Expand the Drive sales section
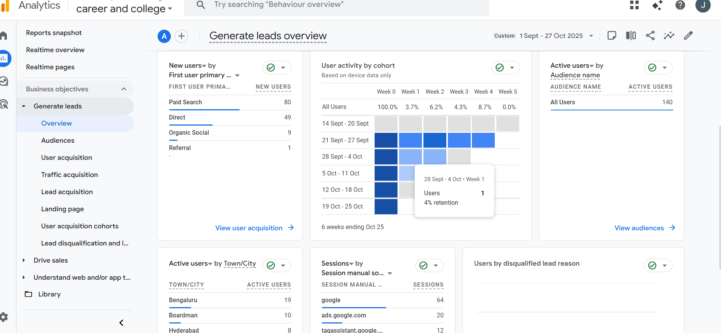This screenshot has height=333, width=721. 24,260
